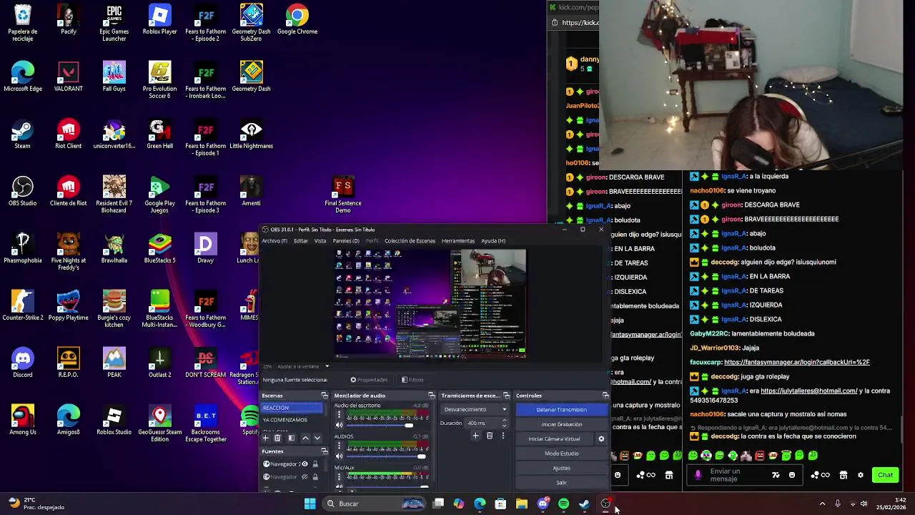Open Mic/Aux options dots menu

340,478
